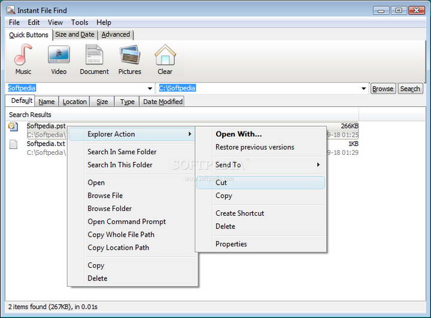The image size is (431, 318).
Task: Switch to the Size and Date tab
Action: pos(74,35)
